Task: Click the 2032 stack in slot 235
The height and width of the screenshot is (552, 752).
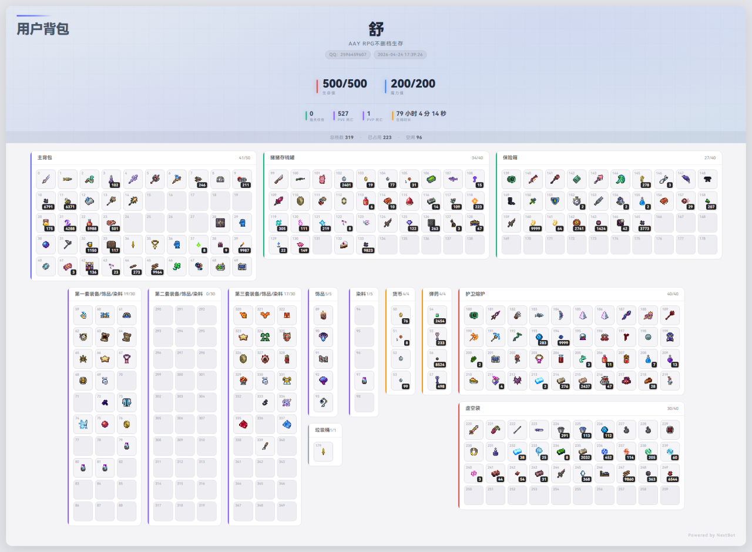Action: pyautogui.click(x=582, y=452)
